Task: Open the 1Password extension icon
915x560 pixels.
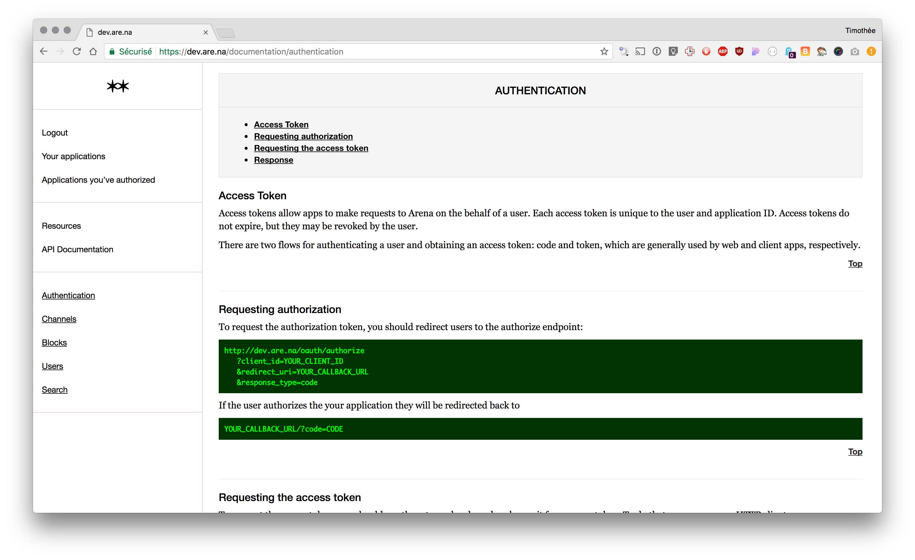Action: 656,51
